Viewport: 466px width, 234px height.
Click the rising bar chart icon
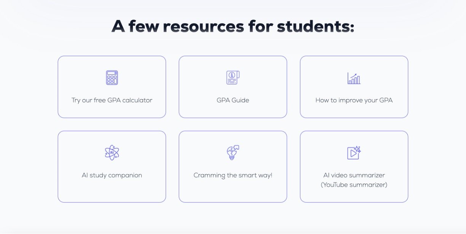click(354, 78)
